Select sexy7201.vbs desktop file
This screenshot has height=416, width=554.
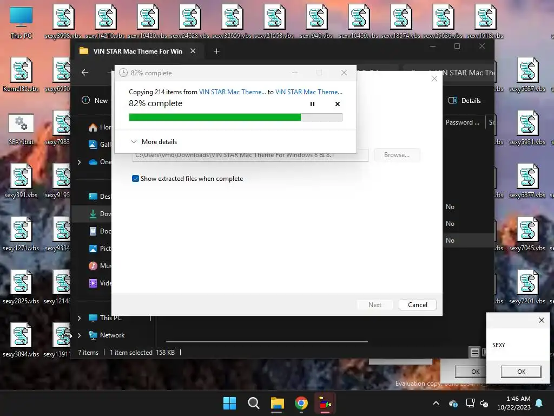click(x=527, y=287)
